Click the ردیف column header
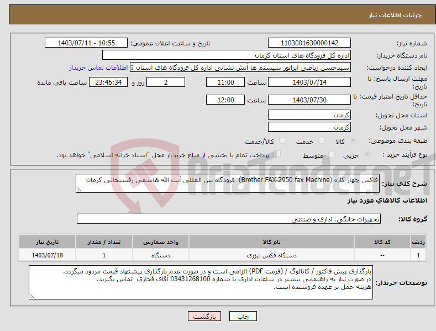The height and width of the screenshot is (331, 436). [x=418, y=242]
